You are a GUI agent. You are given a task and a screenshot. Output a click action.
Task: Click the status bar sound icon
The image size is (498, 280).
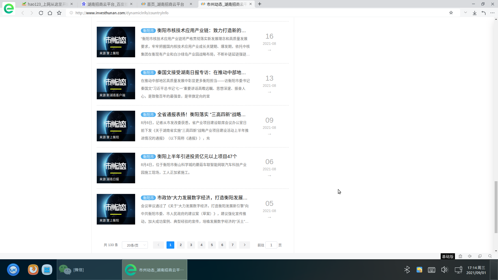(x=470, y=256)
